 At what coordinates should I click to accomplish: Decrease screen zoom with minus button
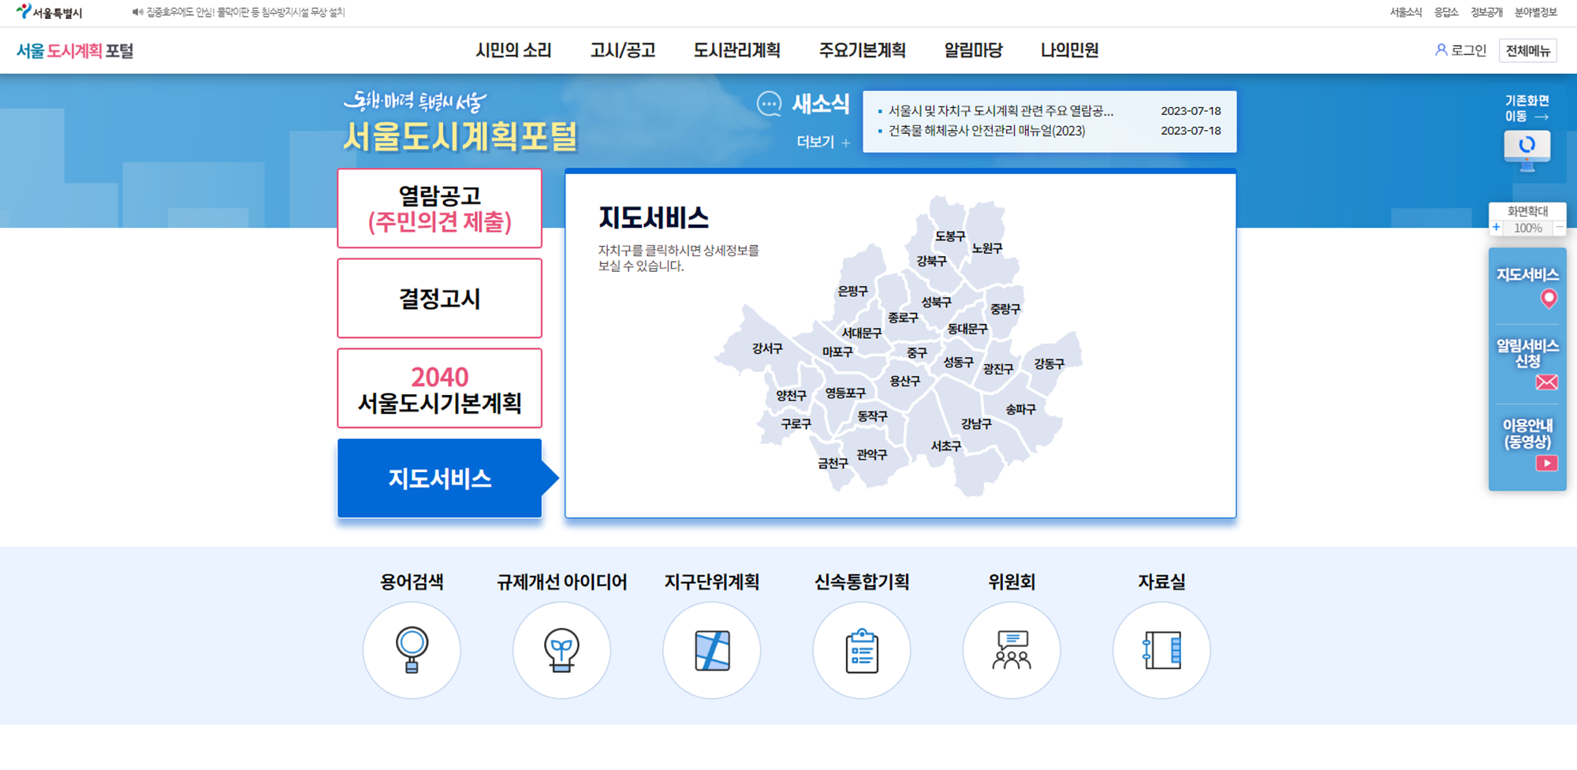(1559, 228)
